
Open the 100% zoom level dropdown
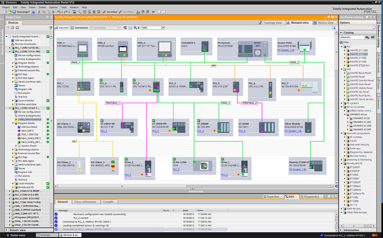[163, 28]
